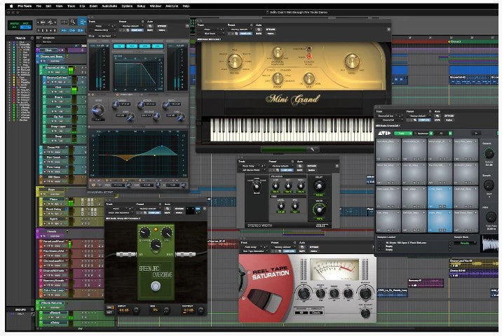Open the AudioSuite menu
The height and width of the screenshot is (336, 502).
[x=109, y=6]
